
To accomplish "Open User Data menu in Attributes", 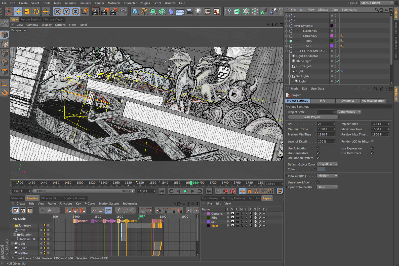I will point(317,88).
